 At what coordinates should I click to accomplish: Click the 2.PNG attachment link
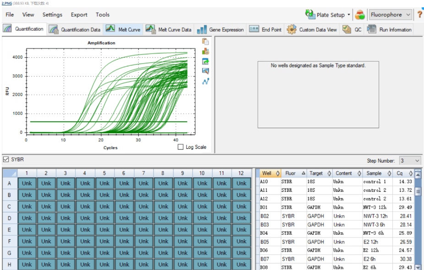tap(6, 3)
